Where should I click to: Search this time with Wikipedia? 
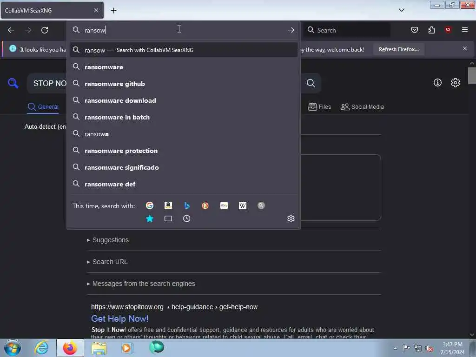pos(243,205)
